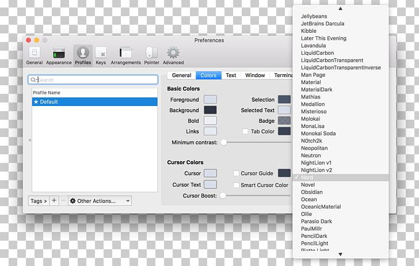Click the plus button to add profile
This screenshot has height=266, width=419.
[54, 200]
